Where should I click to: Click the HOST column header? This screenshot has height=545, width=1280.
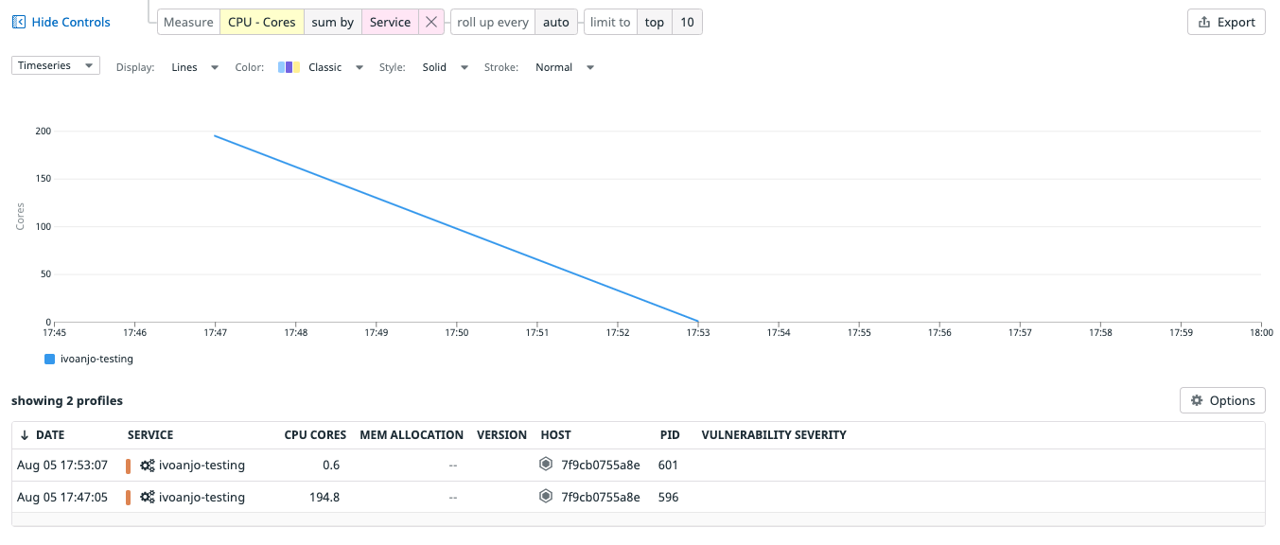pyautogui.click(x=556, y=435)
